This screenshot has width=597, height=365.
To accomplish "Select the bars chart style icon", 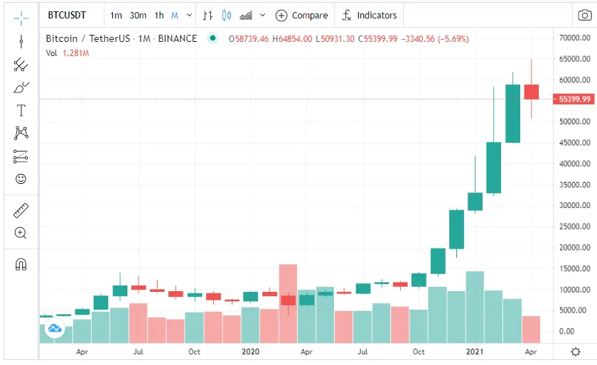I will 208,15.
